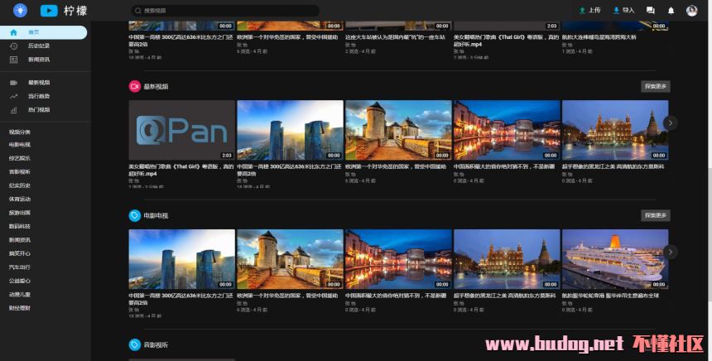Image resolution: width=712 pixels, height=361 pixels.
Task: Click the 搜索视频 search field
Action: click(x=224, y=11)
